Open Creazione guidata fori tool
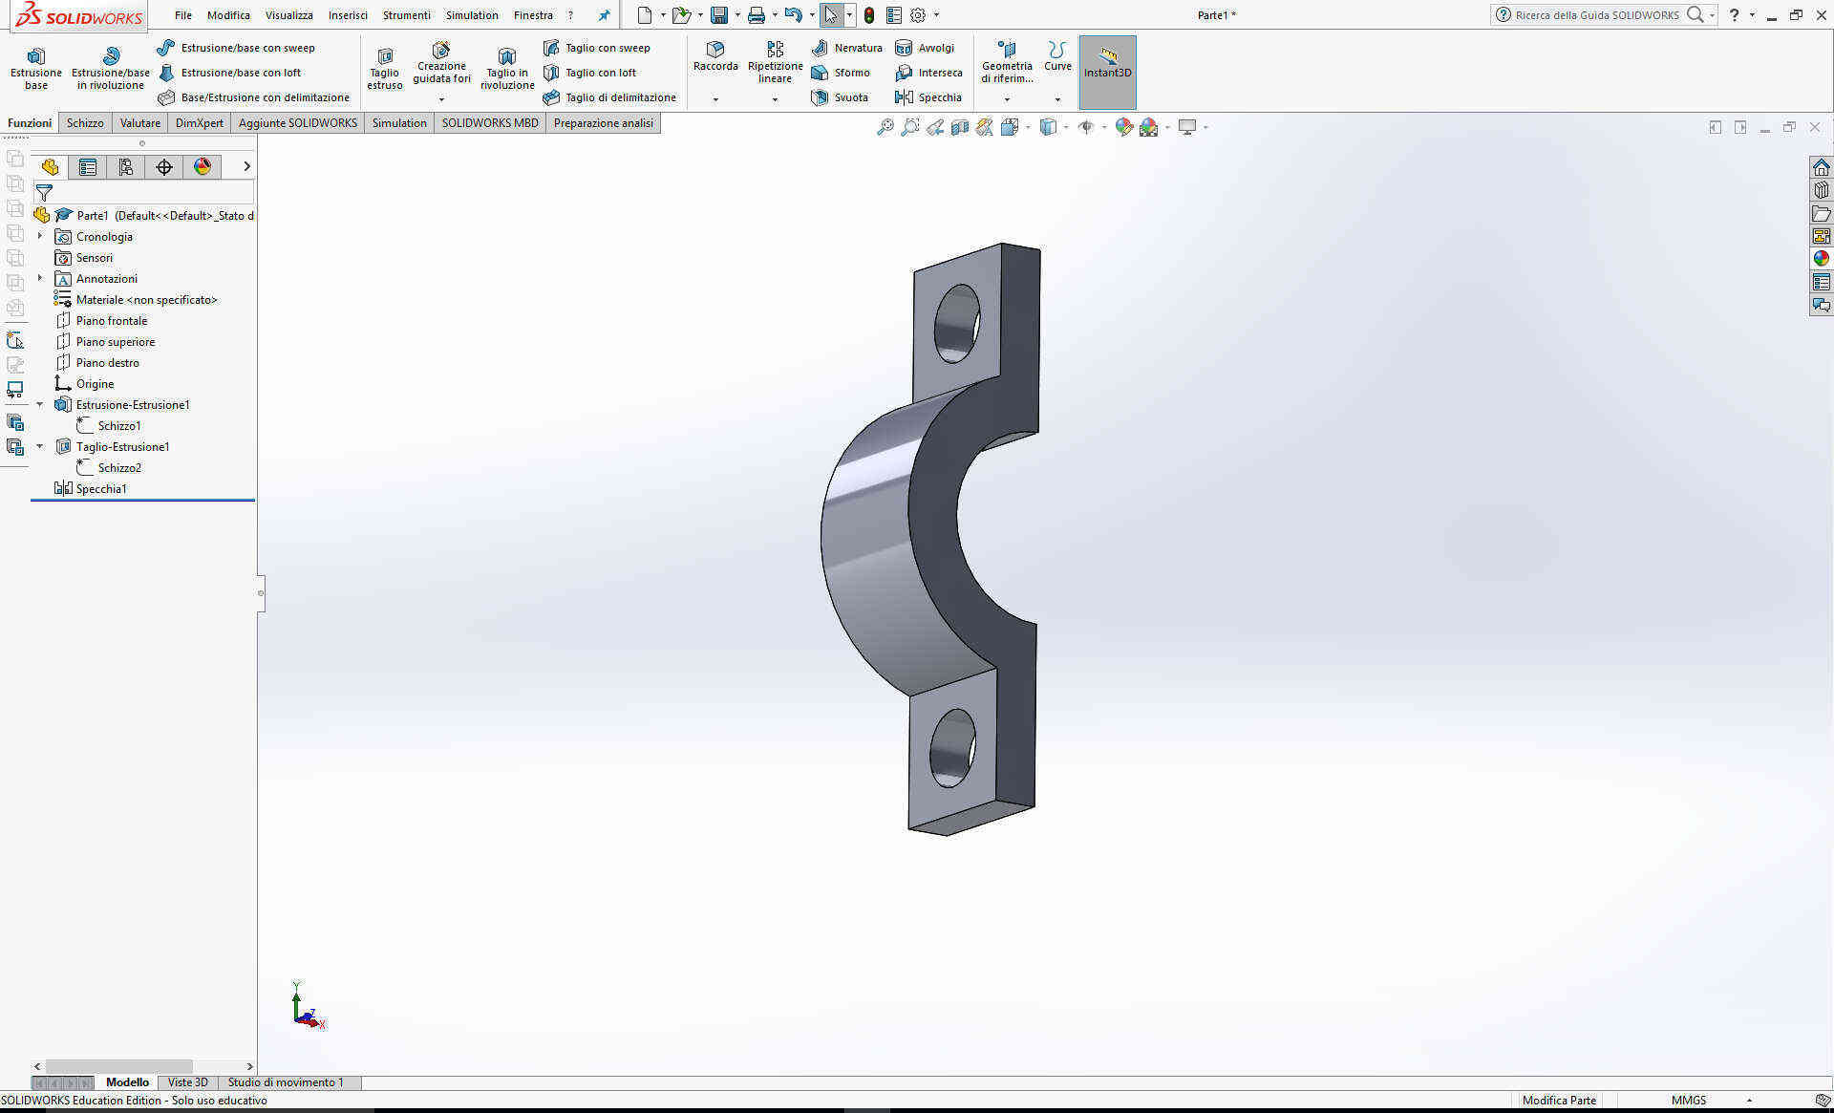Screen dimensions: 1834x1113 pos(441,63)
